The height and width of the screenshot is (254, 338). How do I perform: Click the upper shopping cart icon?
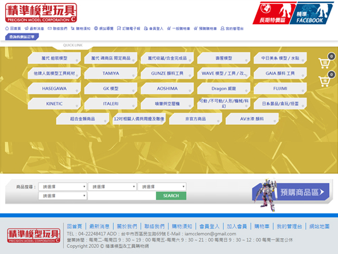(324, 63)
